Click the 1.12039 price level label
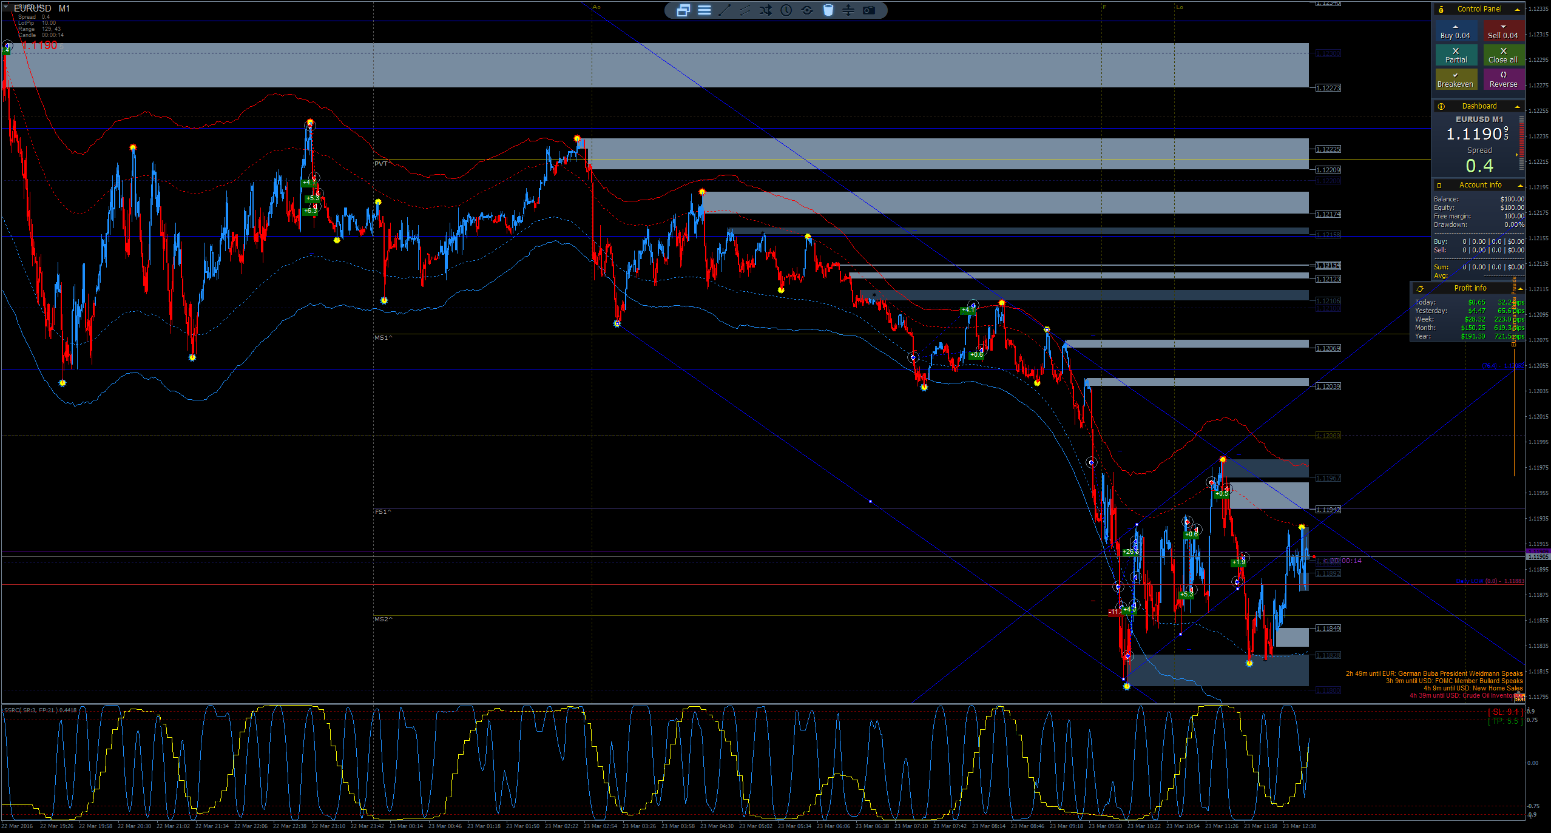This screenshot has height=833, width=1551. tap(1328, 386)
